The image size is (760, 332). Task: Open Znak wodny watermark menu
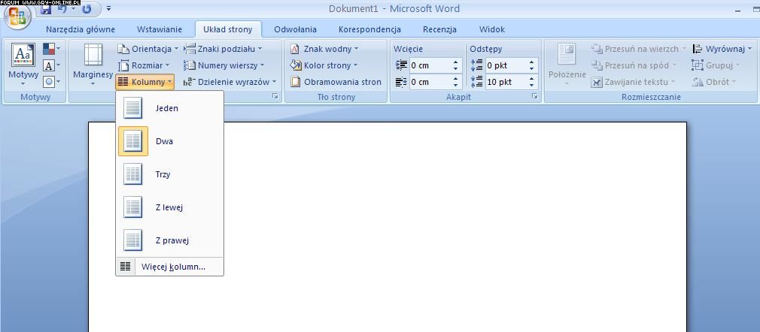coord(324,49)
